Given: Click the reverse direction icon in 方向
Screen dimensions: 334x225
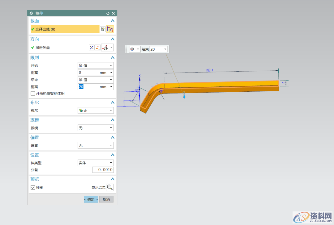Looking at the screenshot, I should pyautogui.click(x=92, y=48).
